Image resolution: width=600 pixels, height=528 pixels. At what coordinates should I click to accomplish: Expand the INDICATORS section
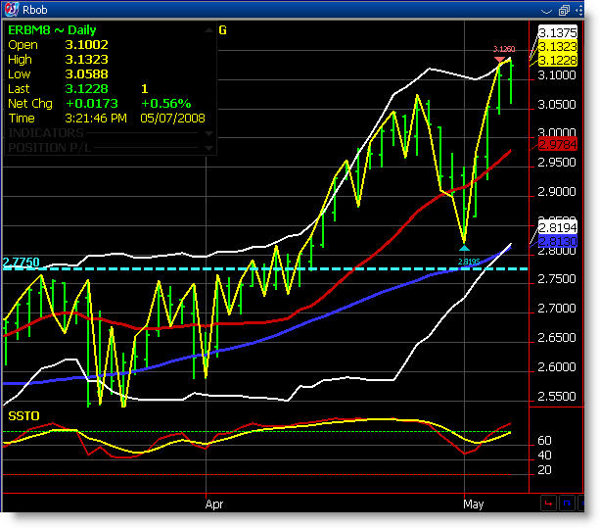[208, 133]
